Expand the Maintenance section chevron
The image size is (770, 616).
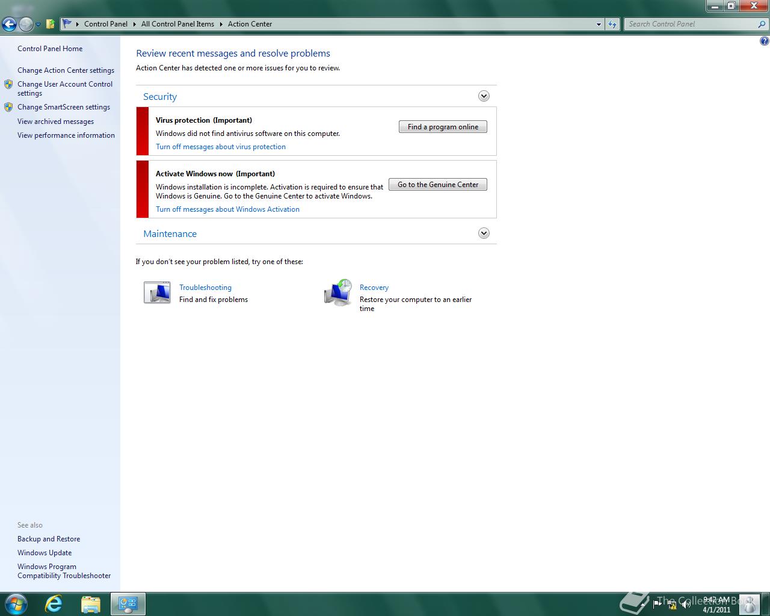[x=484, y=233]
